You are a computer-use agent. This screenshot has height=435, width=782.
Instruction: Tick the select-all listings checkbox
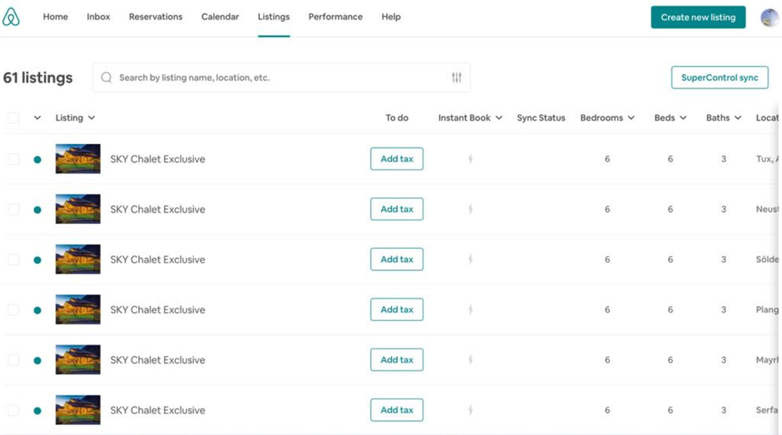coord(13,118)
